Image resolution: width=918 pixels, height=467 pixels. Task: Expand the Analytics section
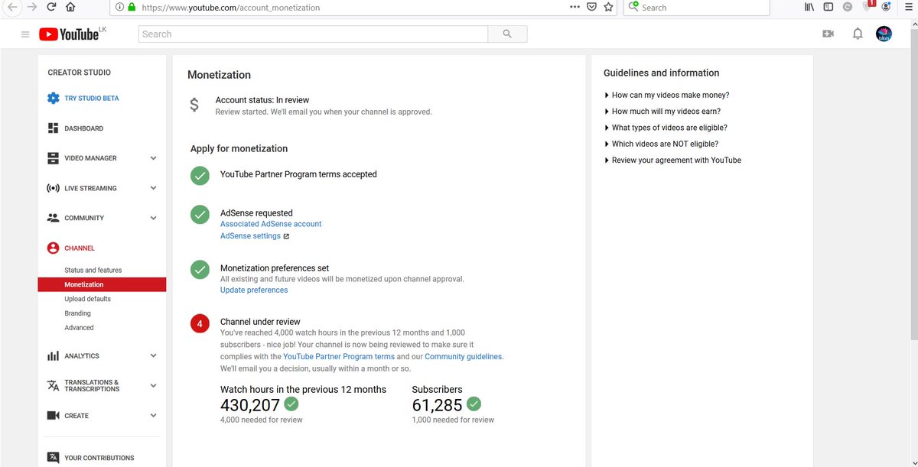click(153, 356)
